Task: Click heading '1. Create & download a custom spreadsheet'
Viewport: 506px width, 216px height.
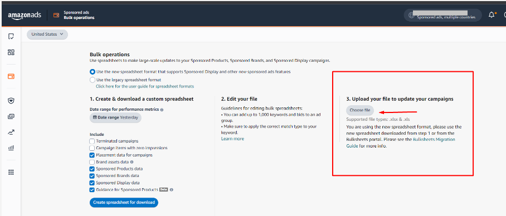Action: (142, 99)
